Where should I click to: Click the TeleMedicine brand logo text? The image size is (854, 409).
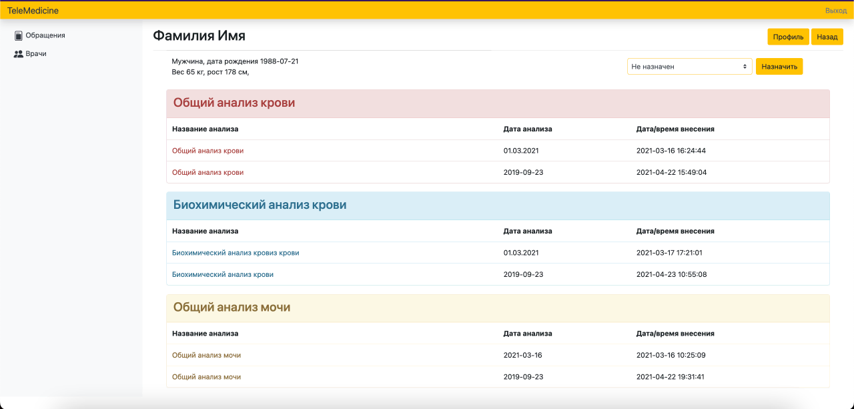click(x=33, y=11)
